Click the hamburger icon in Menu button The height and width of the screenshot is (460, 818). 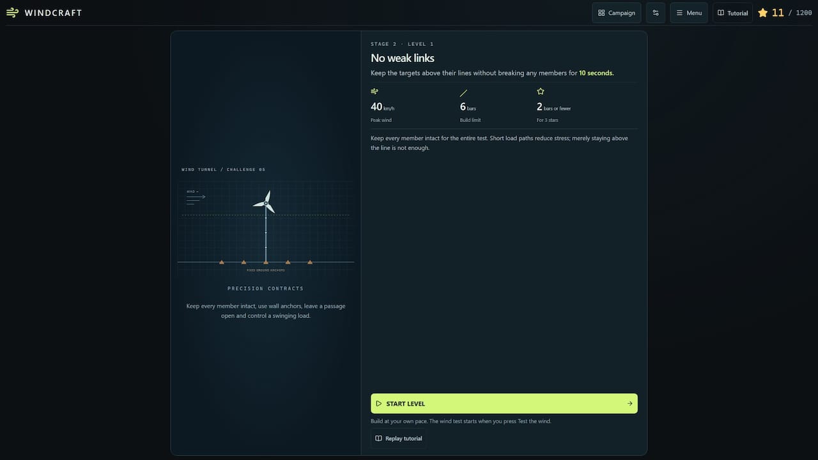point(679,13)
